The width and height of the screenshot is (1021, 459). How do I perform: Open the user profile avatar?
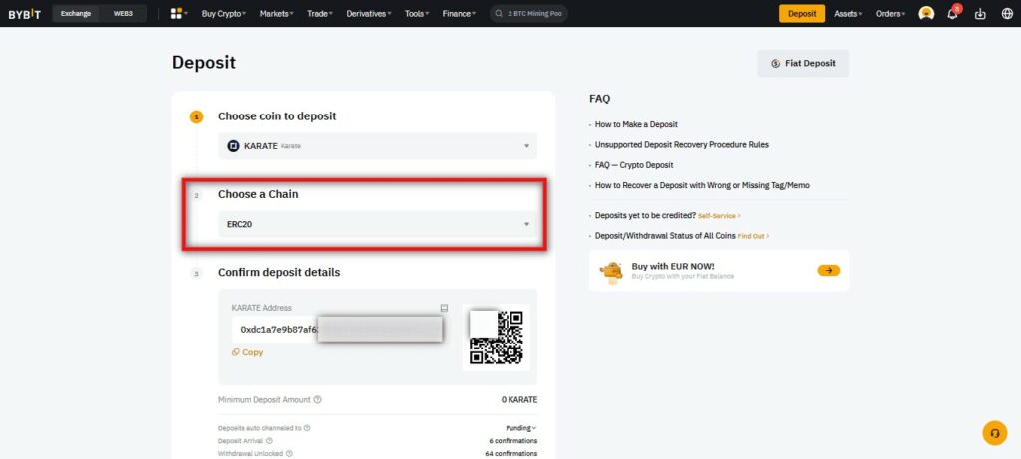pos(926,14)
